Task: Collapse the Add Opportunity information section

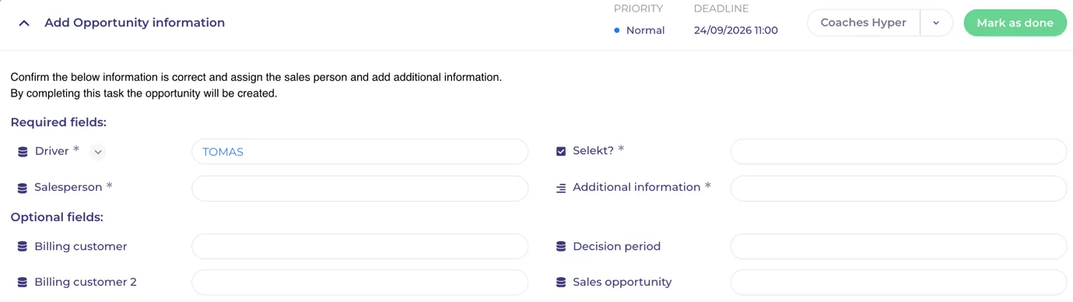Action: (24, 23)
